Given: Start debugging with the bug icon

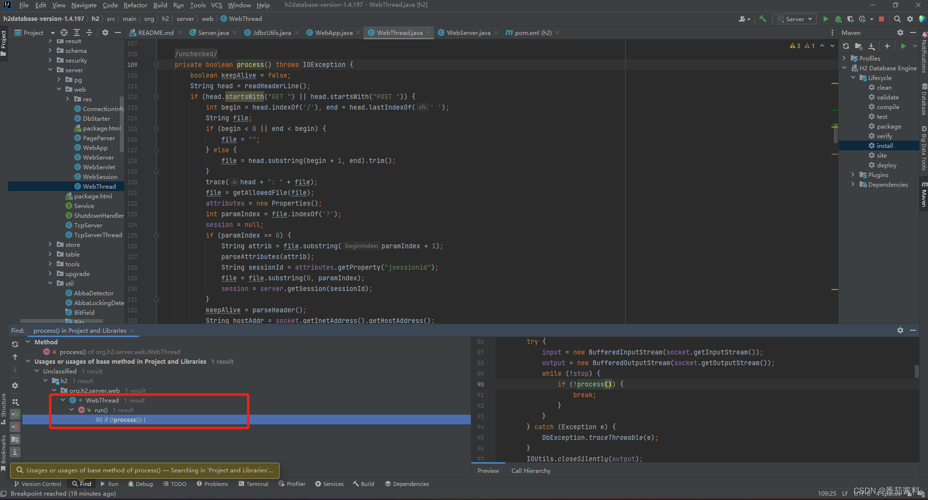Looking at the screenshot, I should click(x=838, y=19).
